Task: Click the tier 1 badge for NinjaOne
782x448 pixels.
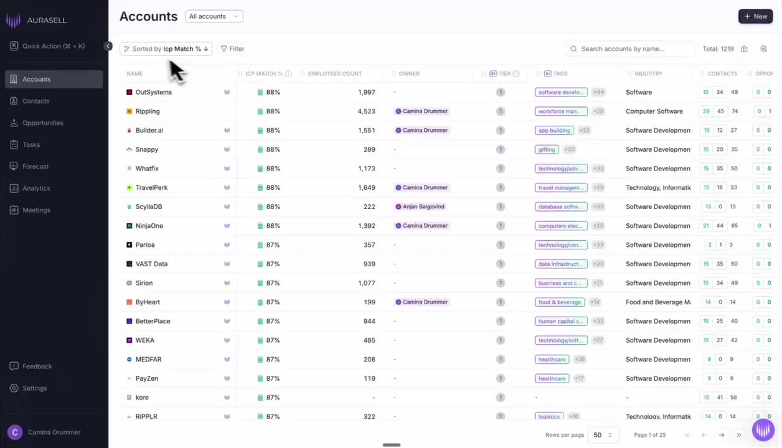Action: point(500,226)
